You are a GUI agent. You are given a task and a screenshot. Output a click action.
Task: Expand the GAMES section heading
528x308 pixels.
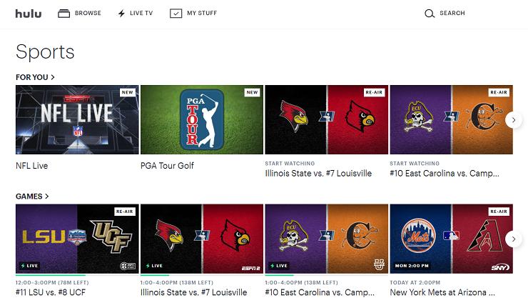coord(32,197)
